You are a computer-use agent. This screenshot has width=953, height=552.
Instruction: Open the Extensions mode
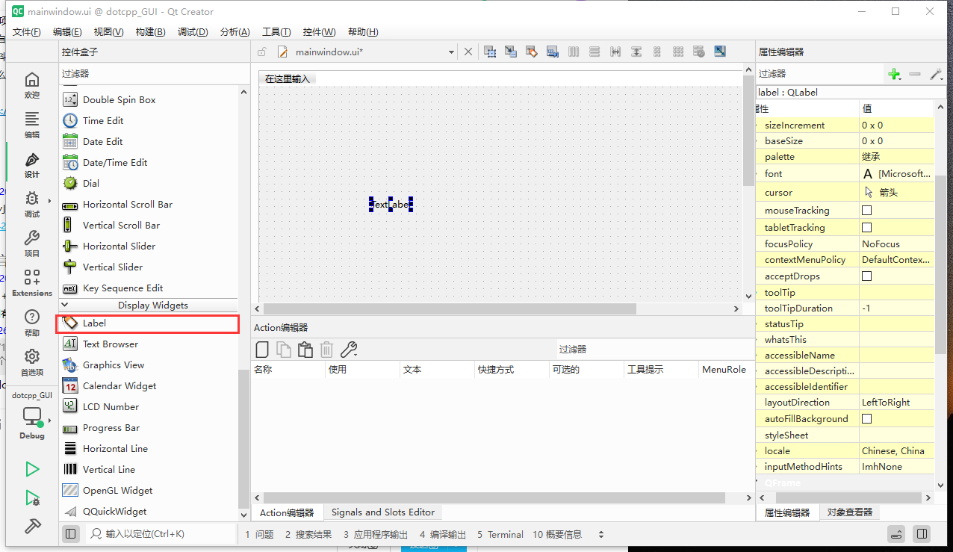32,284
